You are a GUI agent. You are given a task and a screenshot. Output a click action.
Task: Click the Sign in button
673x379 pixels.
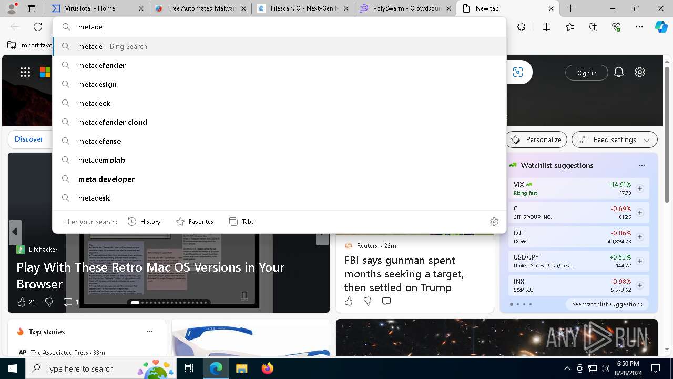(x=587, y=73)
